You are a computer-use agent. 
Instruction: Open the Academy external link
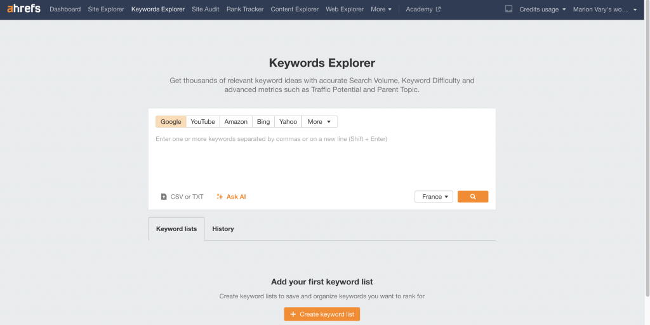coord(423,9)
